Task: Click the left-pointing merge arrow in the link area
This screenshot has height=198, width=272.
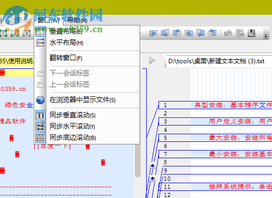Action: pyautogui.click(x=152, y=178)
